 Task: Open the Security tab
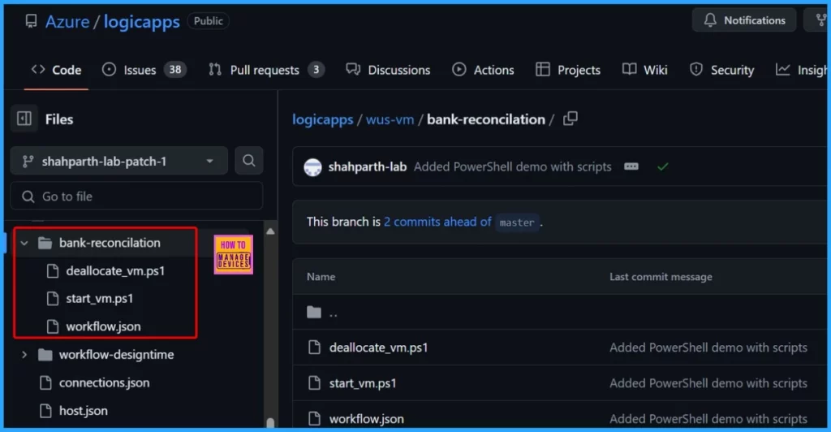[721, 70]
